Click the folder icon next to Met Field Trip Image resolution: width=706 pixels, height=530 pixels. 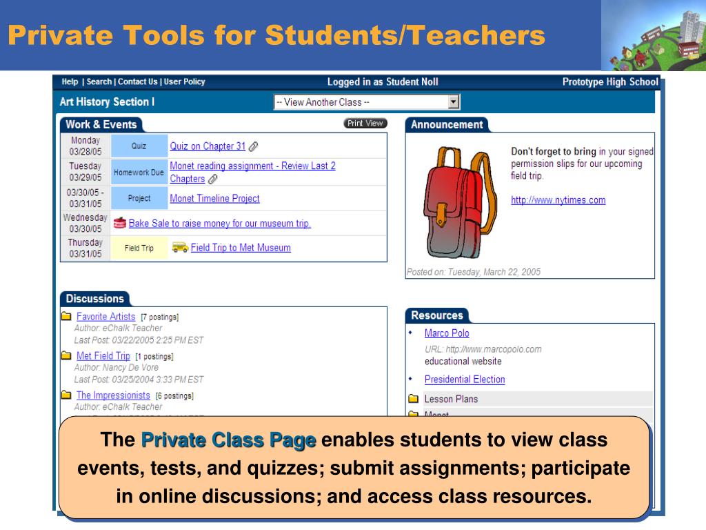click(67, 355)
